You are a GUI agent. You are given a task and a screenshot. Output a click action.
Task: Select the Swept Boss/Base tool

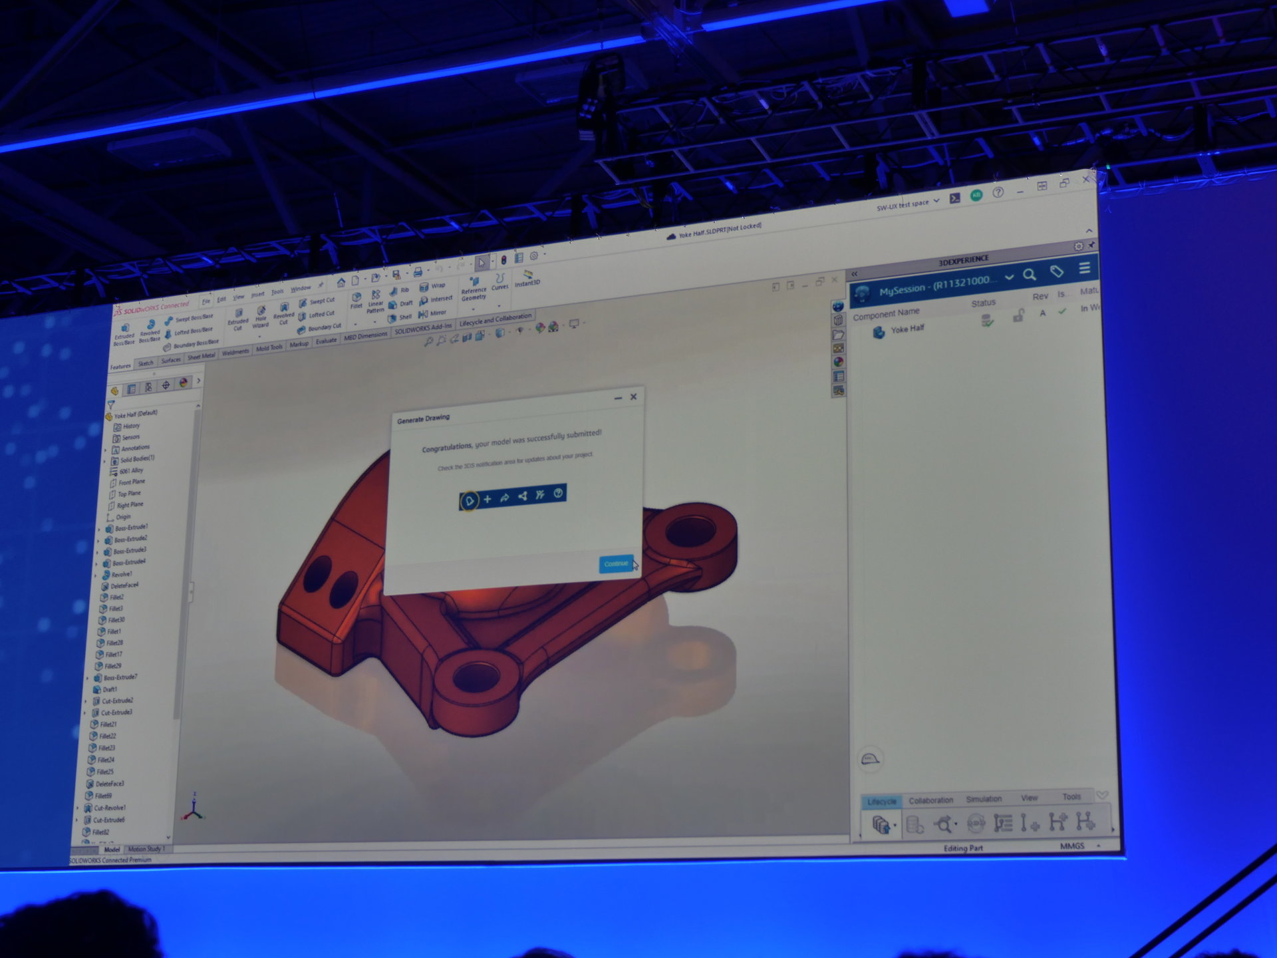click(x=189, y=319)
